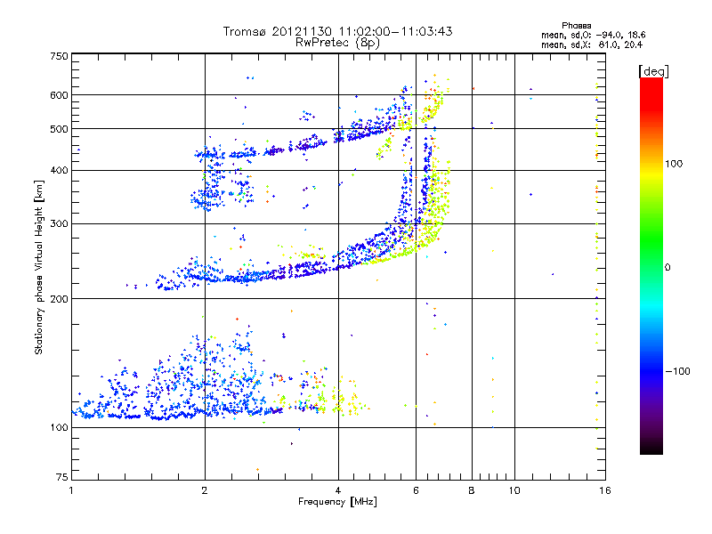Click the 'Frequency [MHz]' axis label
The image size is (712, 534).
(337, 502)
